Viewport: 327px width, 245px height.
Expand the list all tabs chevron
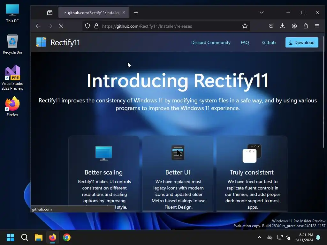coord(262,12)
